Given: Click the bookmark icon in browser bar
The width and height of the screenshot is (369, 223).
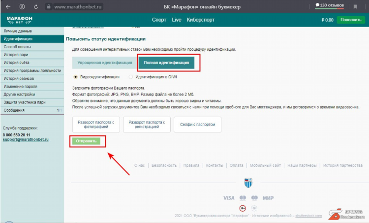Looking at the screenshot, I should coord(355,6).
